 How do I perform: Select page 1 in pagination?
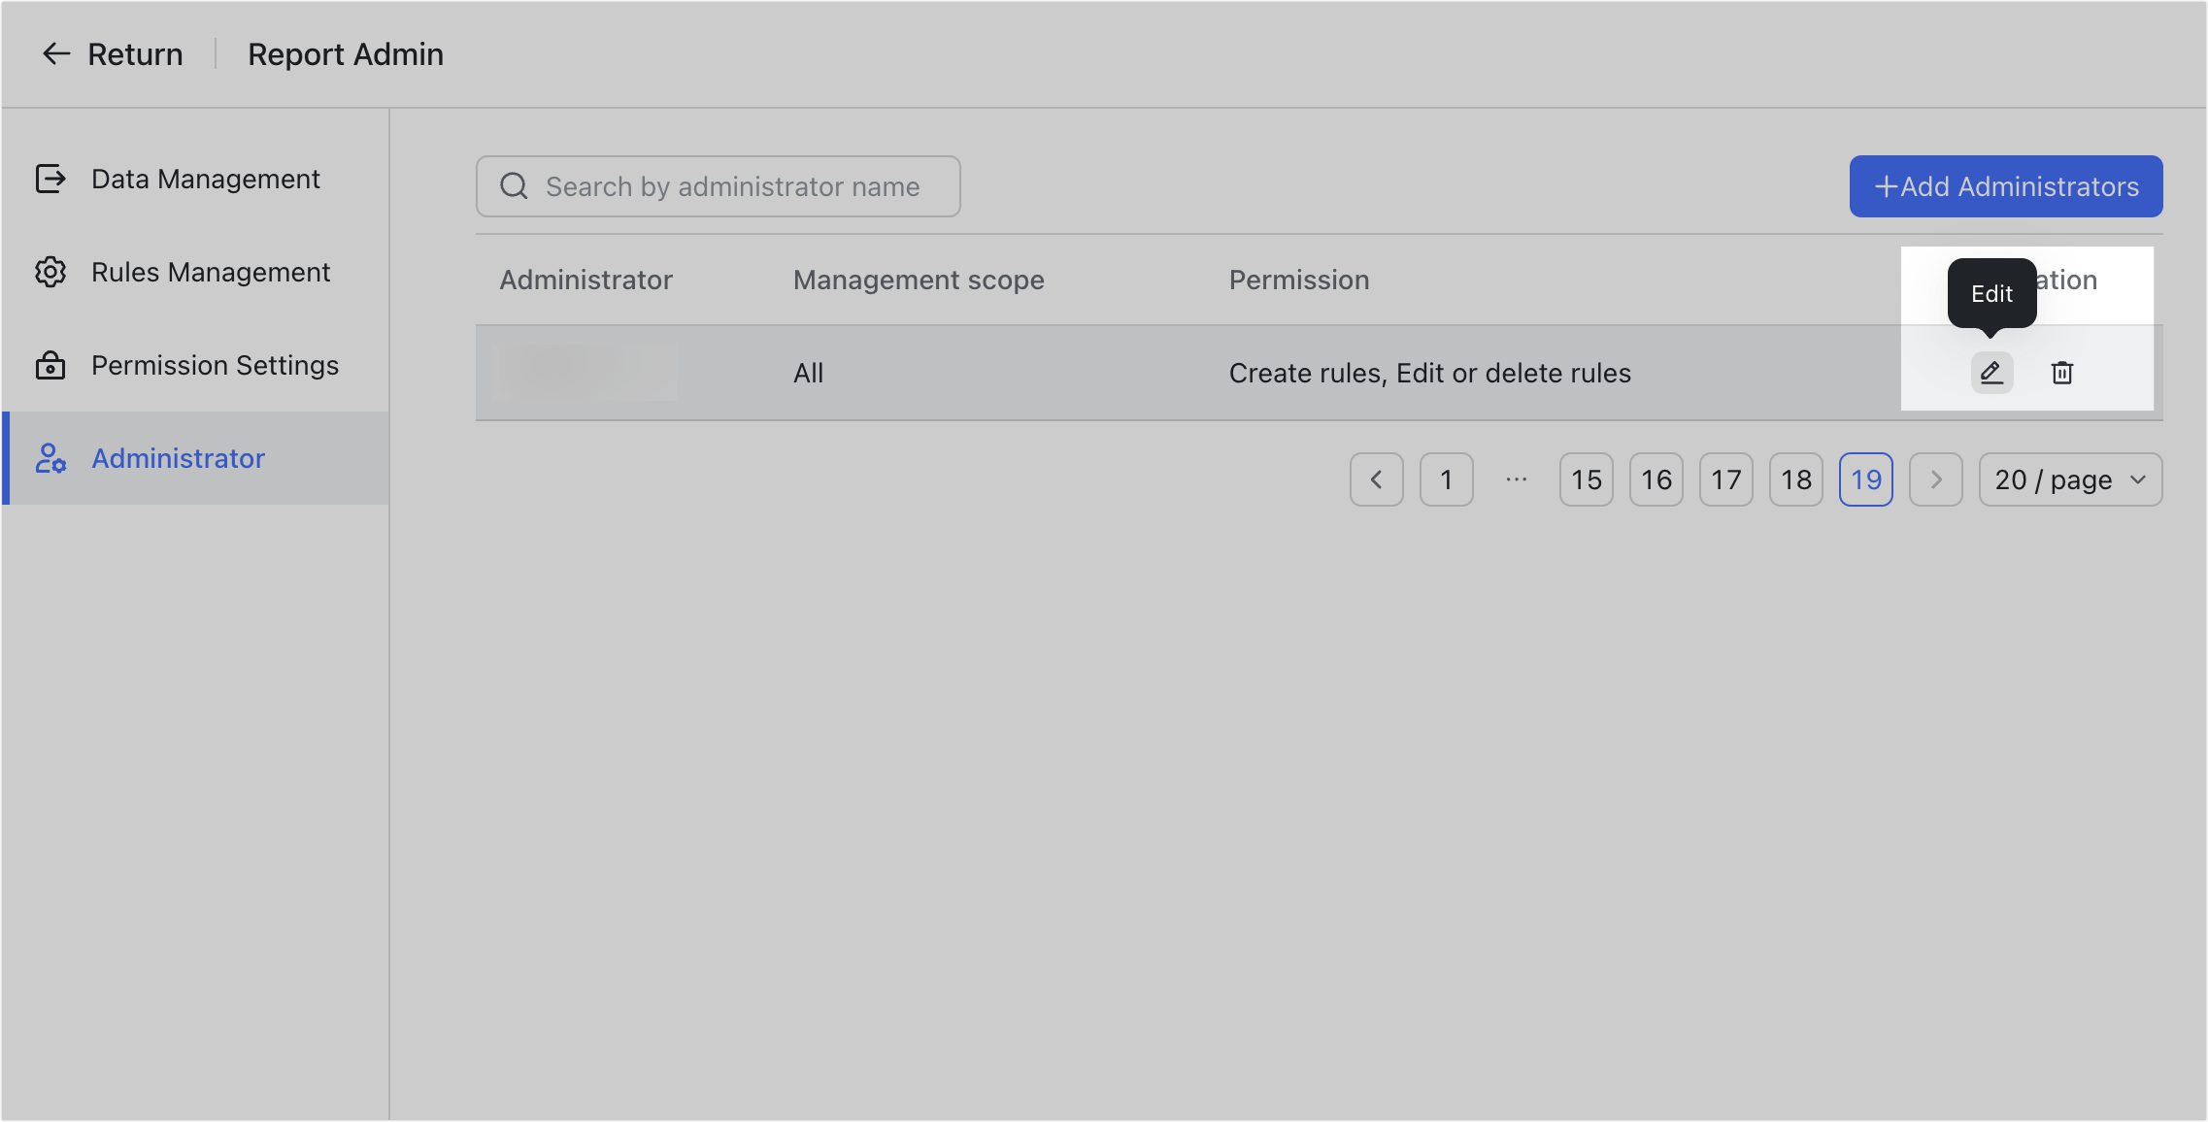tap(1446, 478)
